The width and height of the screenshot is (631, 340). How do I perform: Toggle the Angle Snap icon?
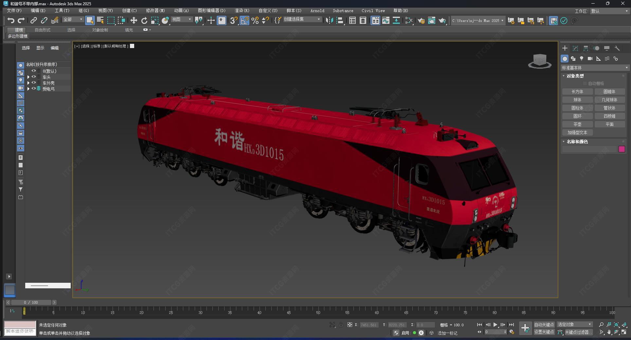click(244, 21)
